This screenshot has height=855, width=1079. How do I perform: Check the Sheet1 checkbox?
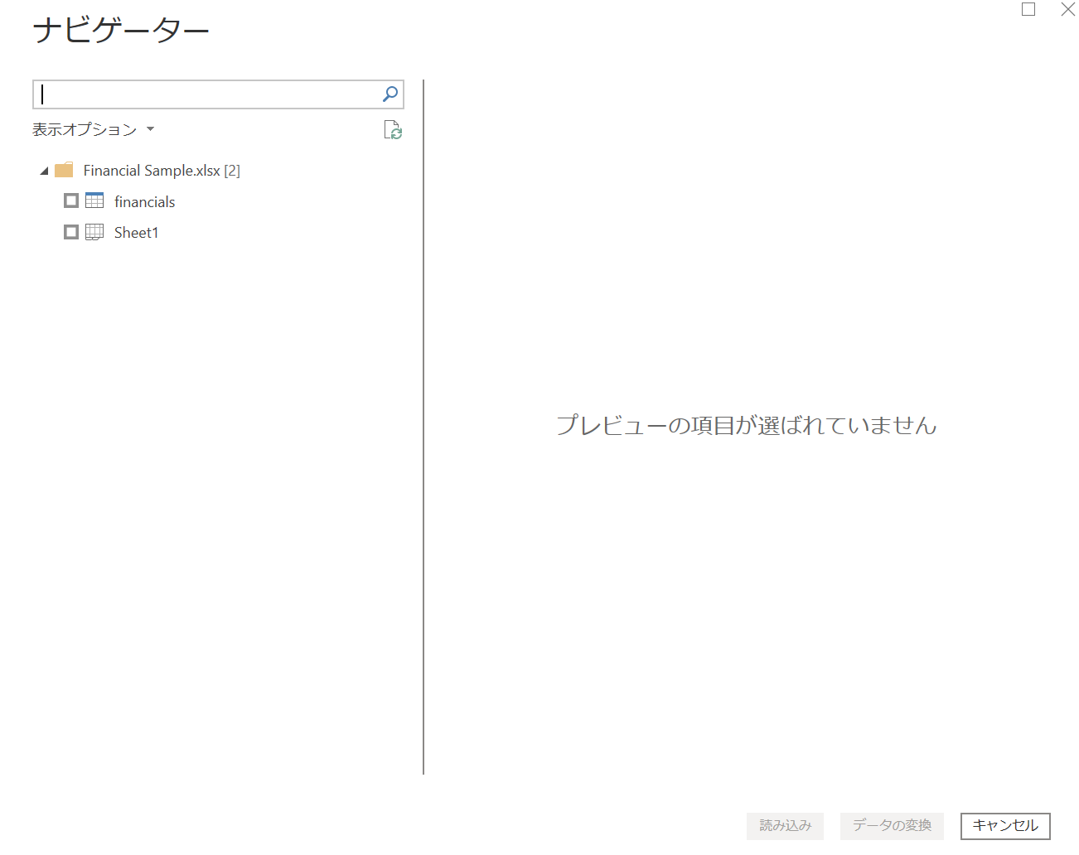tap(70, 231)
